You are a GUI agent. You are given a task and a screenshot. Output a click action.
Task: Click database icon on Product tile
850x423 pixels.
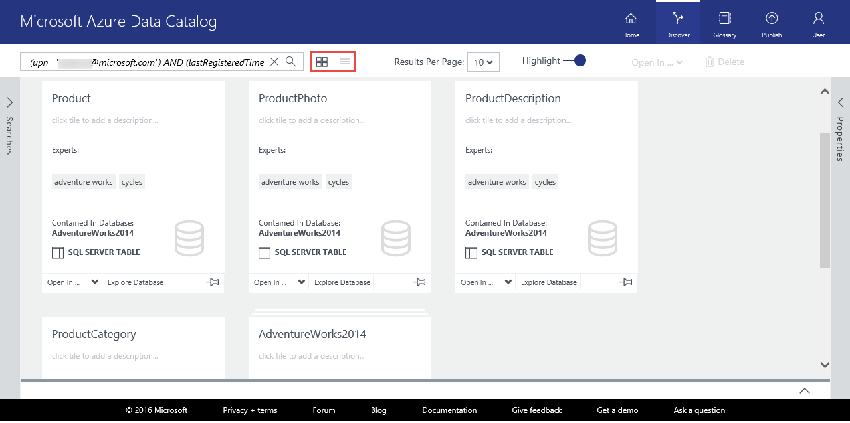(x=189, y=238)
